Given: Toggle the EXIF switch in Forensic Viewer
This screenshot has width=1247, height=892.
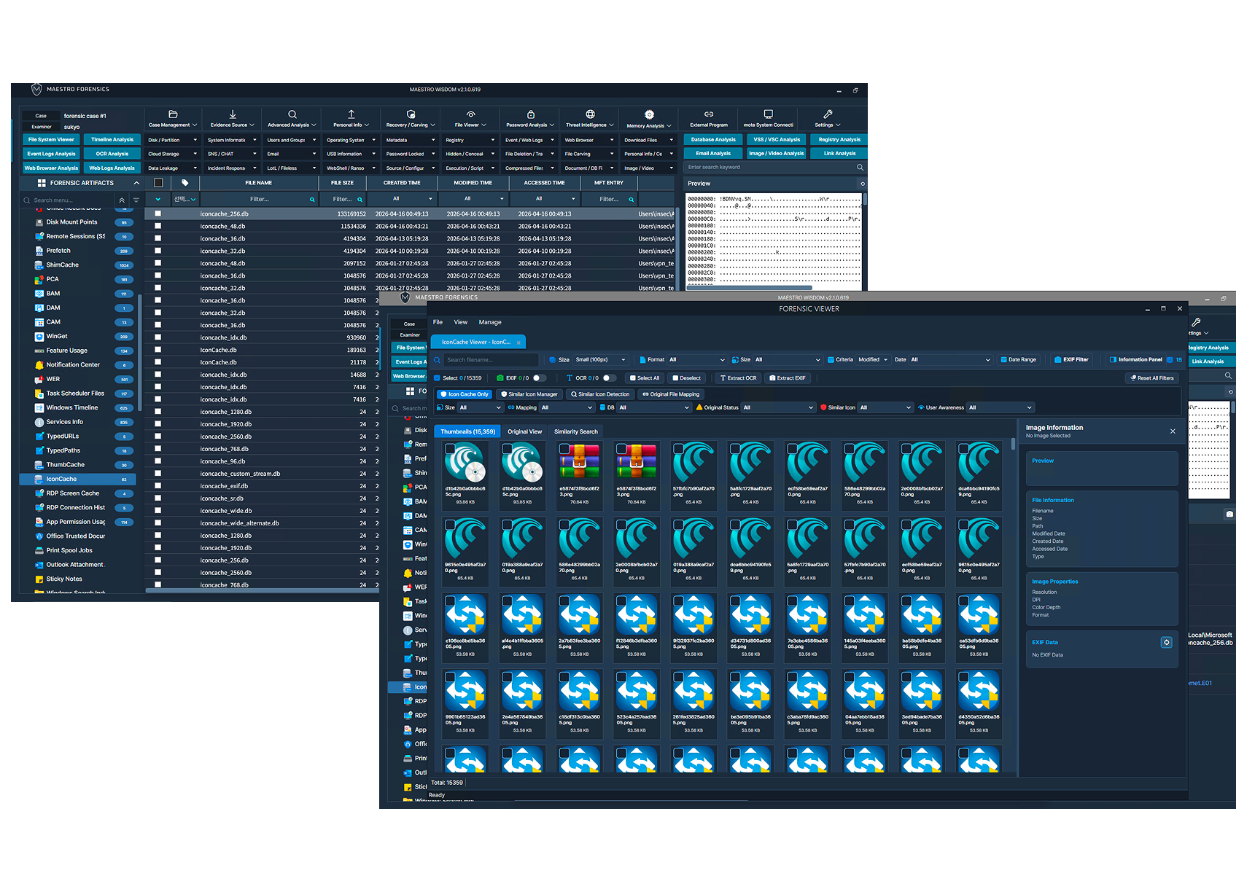Looking at the screenshot, I should coord(539,378).
